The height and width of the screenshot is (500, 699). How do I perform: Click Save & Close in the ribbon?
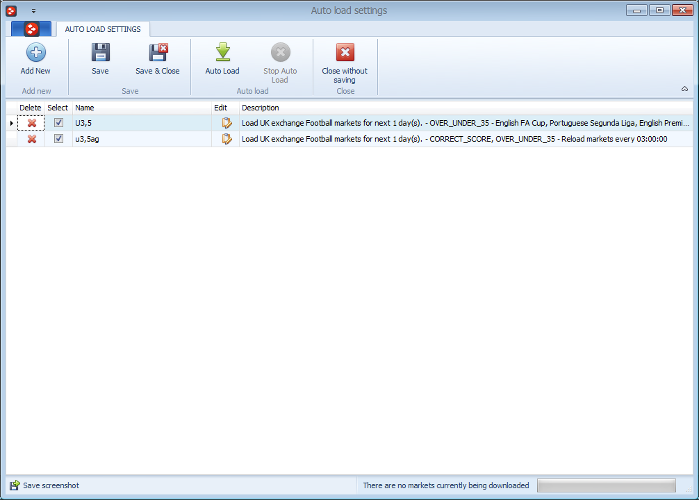pos(157,59)
